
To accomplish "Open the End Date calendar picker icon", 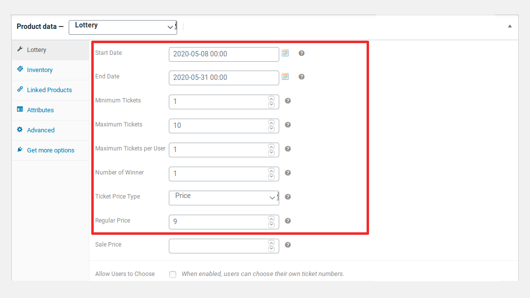I will pyautogui.click(x=285, y=76).
